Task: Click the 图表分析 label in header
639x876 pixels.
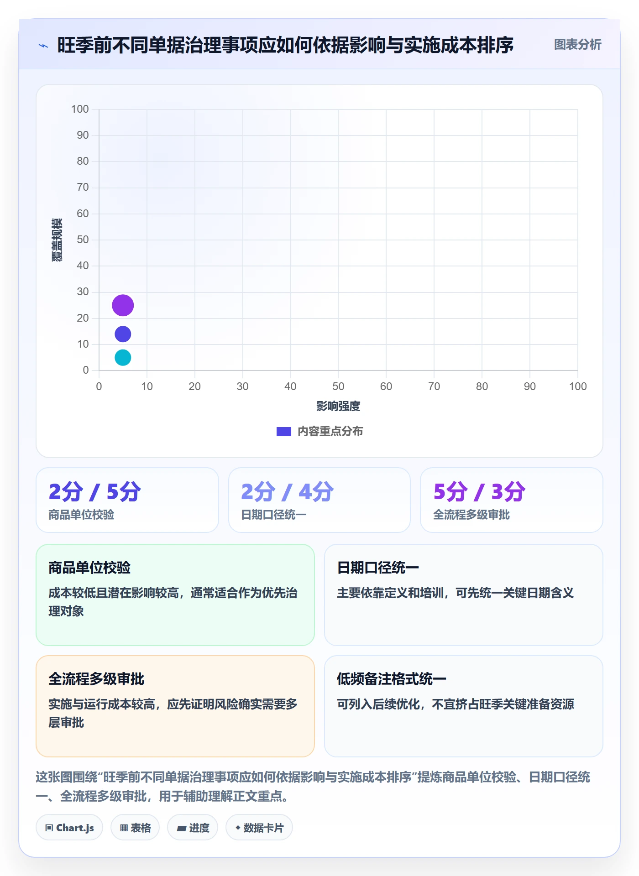Action: tap(577, 45)
